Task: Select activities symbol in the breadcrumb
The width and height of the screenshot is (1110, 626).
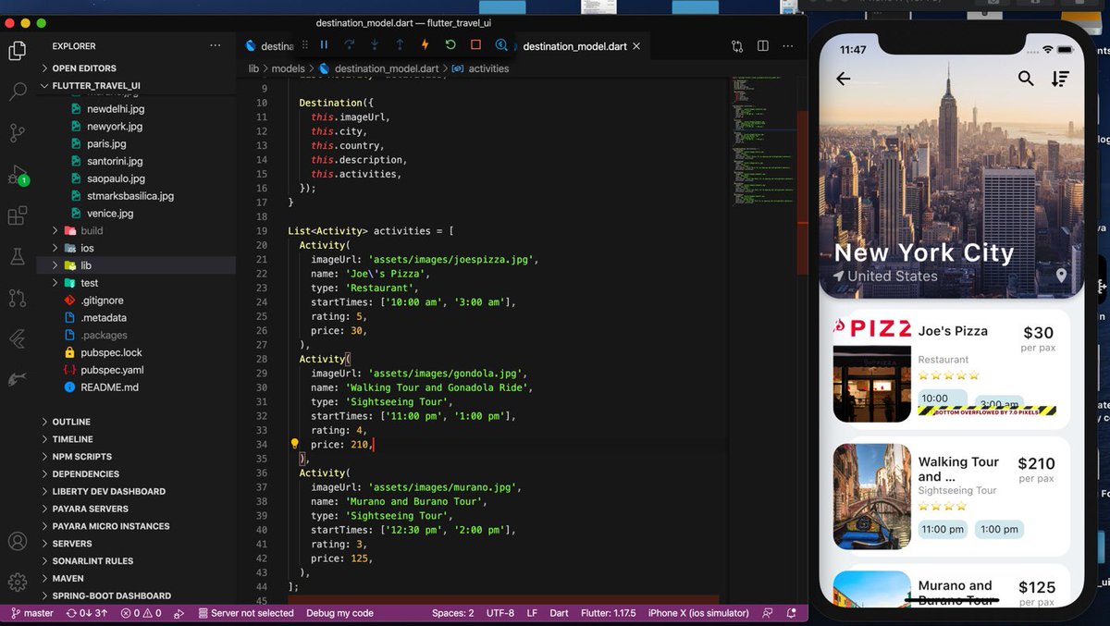Action: (488, 68)
